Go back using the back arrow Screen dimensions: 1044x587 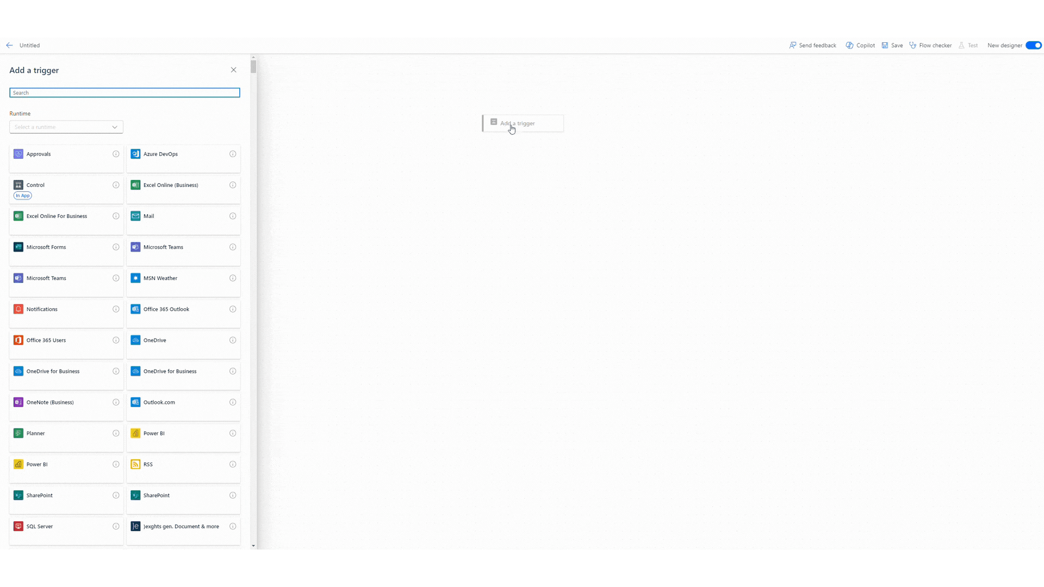click(x=9, y=45)
